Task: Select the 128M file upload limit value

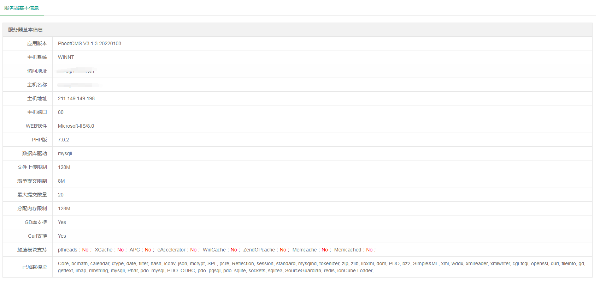Action: (x=64, y=167)
